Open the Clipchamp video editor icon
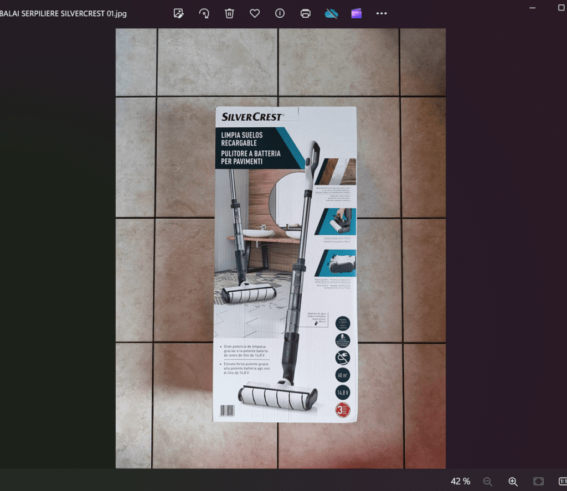 (357, 13)
